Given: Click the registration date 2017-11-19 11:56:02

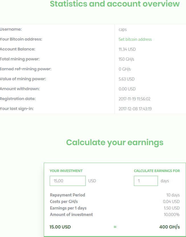Looking at the screenshot, I should 135,99.
